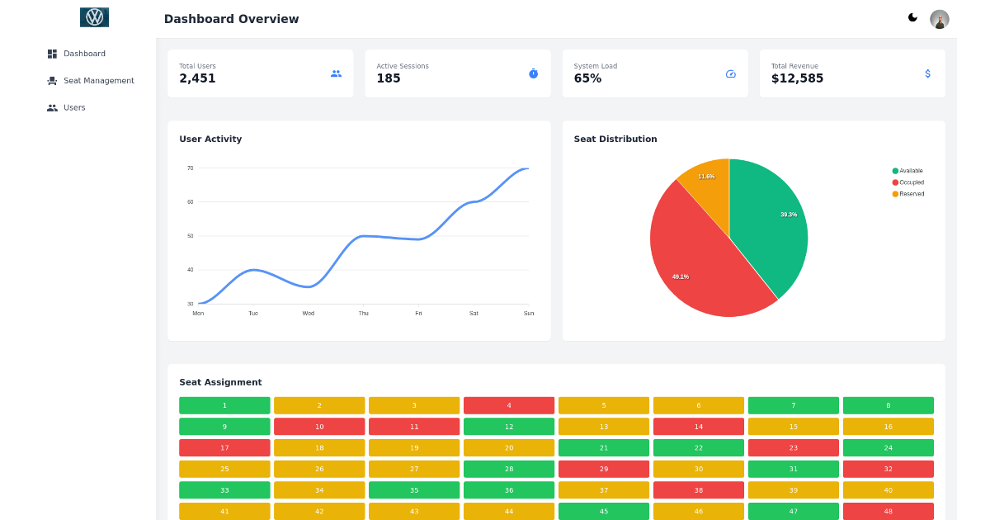Click the gauge icon on the System Load card
990x520 pixels.
(x=730, y=73)
